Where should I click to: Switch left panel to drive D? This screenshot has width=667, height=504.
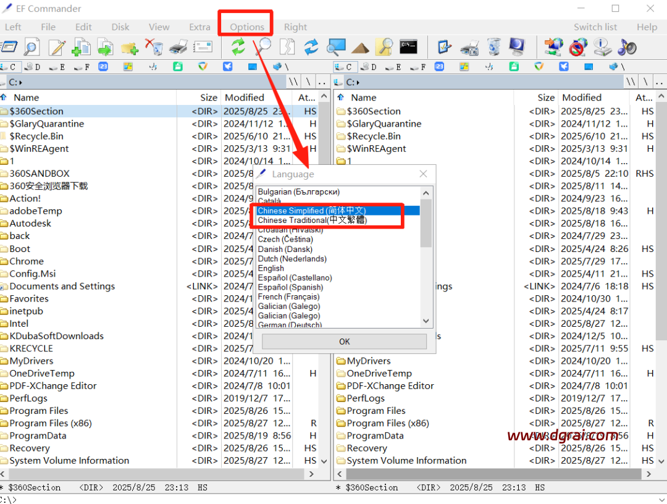click(x=33, y=67)
